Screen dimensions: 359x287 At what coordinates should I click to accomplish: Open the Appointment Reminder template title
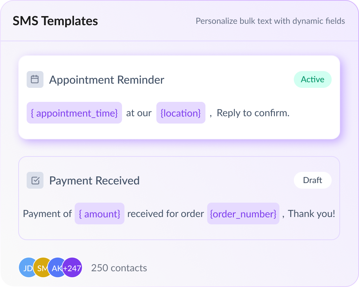pyautogui.click(x=107, y=80)
